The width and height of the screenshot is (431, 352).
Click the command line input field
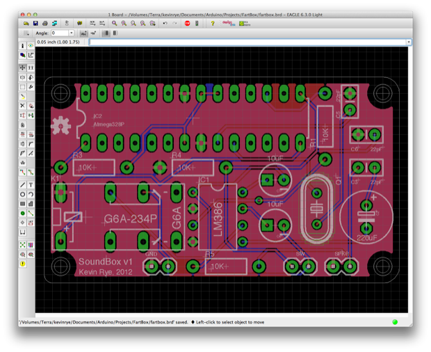click(x=247, y=42)
